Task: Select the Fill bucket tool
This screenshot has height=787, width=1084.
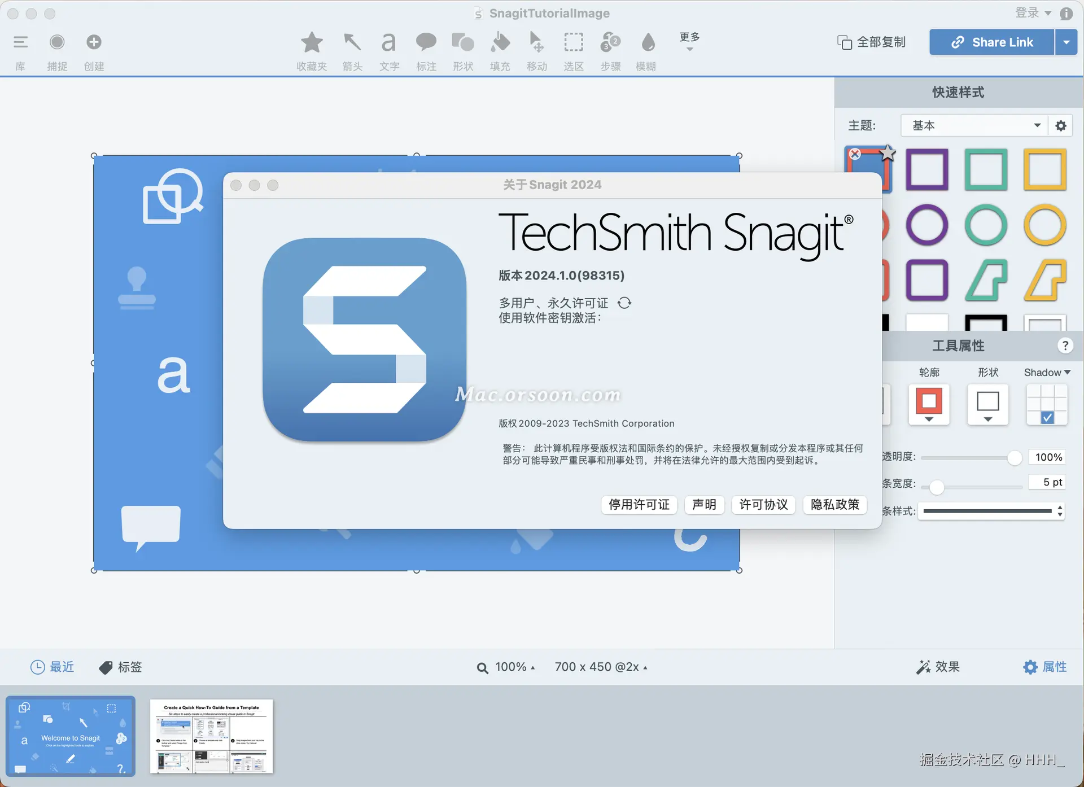Action: click(500, 43)
